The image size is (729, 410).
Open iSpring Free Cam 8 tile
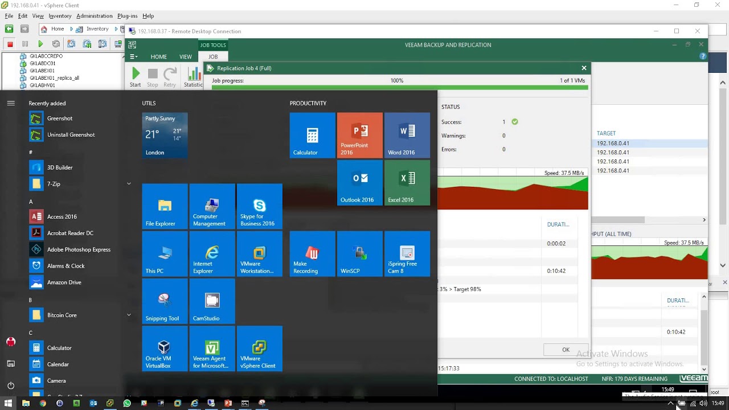tap(407, 253)
